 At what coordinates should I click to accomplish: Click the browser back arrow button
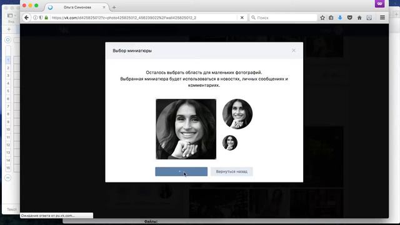[x=26, y=17]
